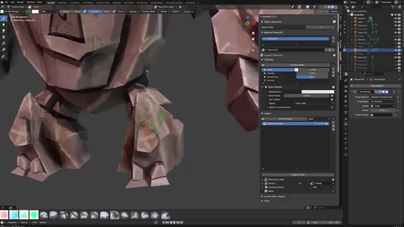Viewport: 404px width, 227px height.
Task: Open the File menu
Action: click(x=6, y=3)
